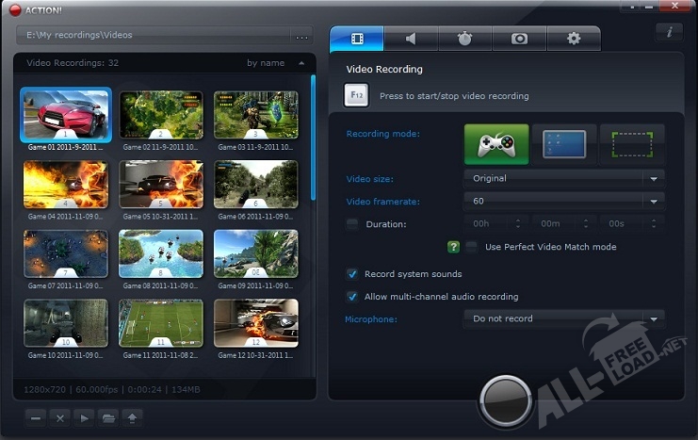
Task: Delete the recording with the X icon
Action: point(60,416)
